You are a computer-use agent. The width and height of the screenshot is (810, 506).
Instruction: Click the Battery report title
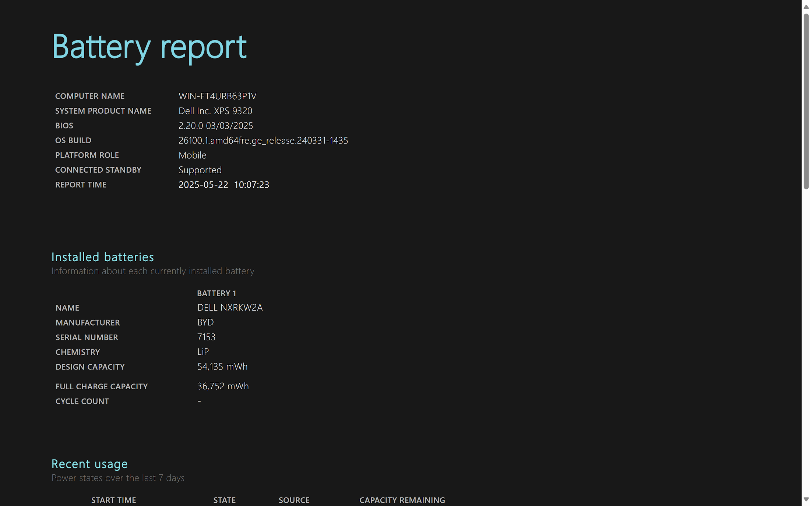click(x=149, y=47)
